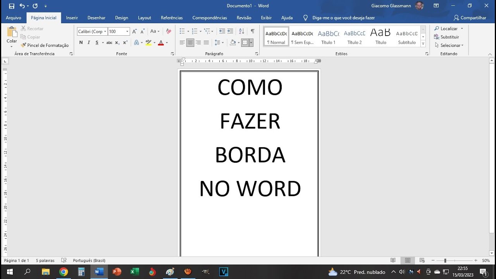Switch to the Layout tab

[x=145, y=18]
